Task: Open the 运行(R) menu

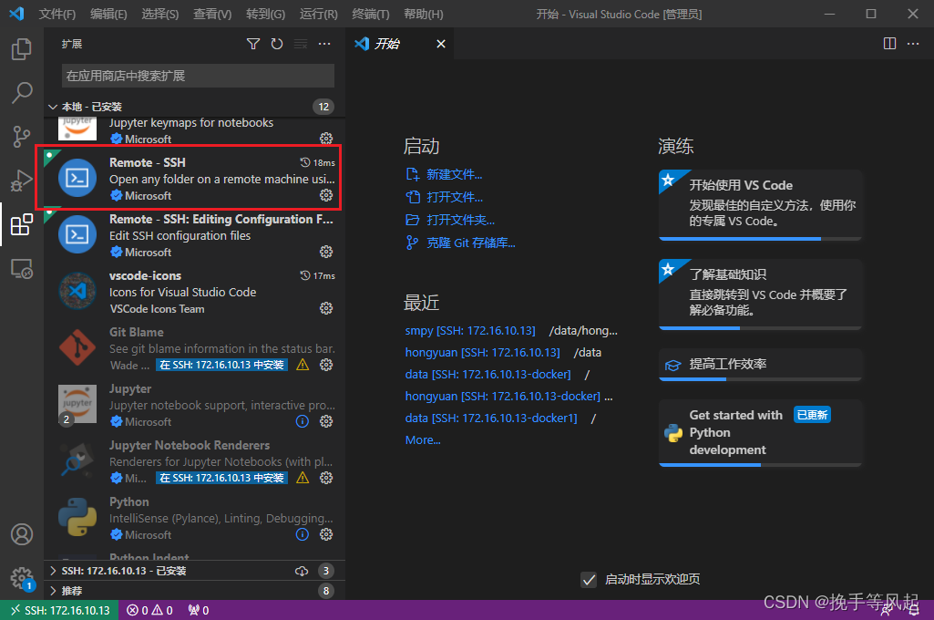Action: coord(319,14)
